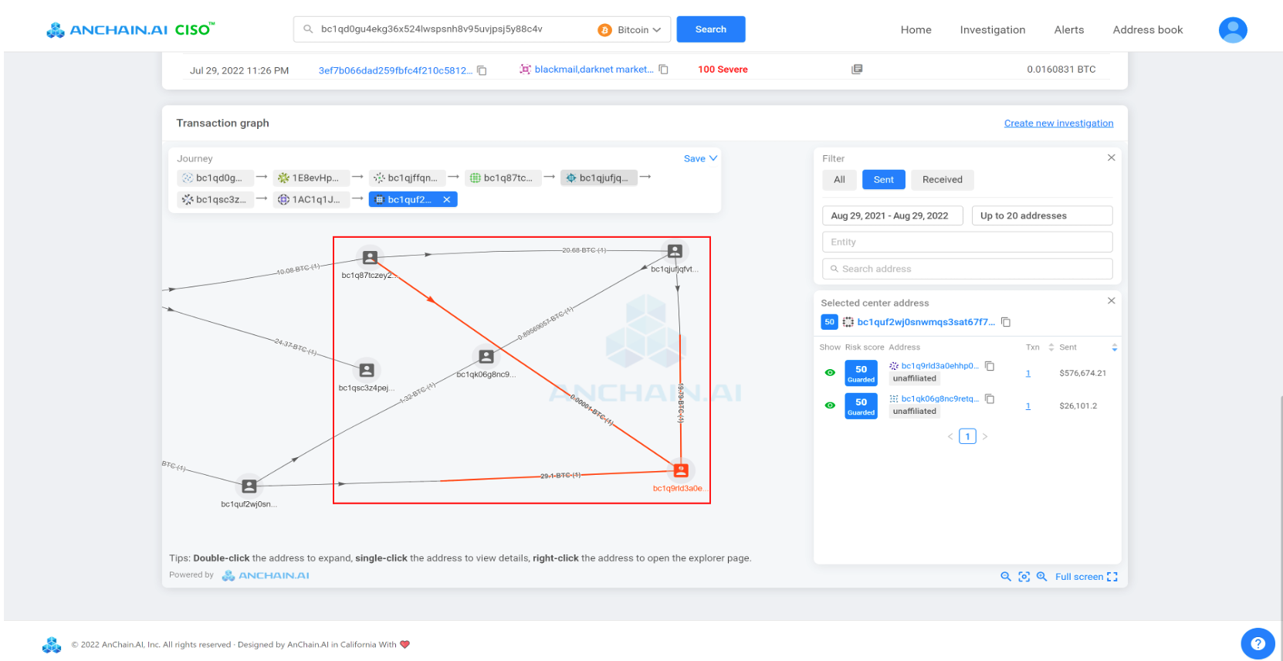The width and height of the screenshot is (1283, 661).
Task: Enter Full screen graph view
Action: (x=1086, y=577)
